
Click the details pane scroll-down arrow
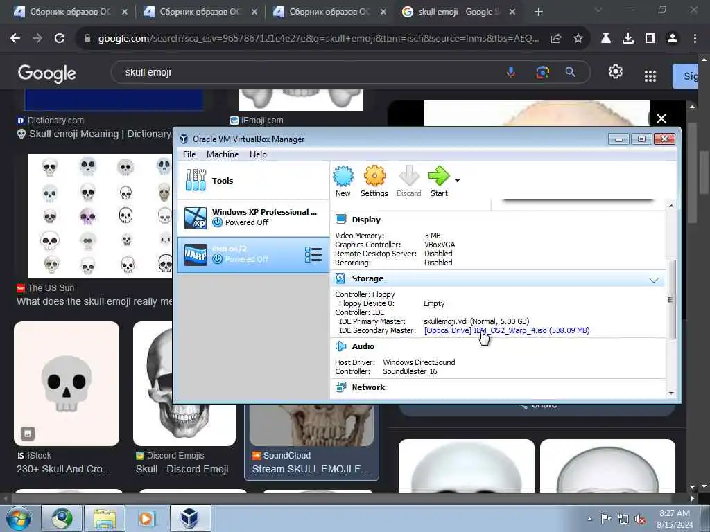point(671,393)
